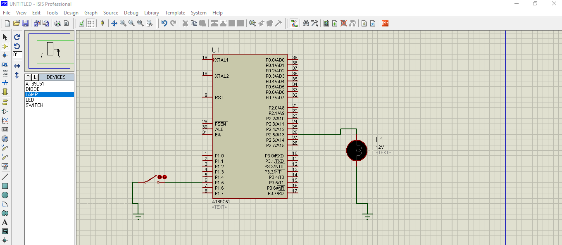Screen dimensions: 562x245
Task: Select the Component mode tool
Action: [x=5, y=46]
